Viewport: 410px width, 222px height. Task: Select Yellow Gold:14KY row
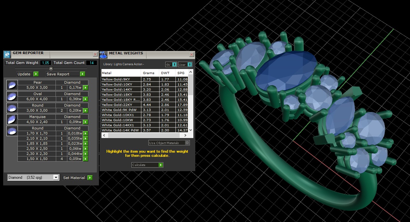click(x=145, y=89)
